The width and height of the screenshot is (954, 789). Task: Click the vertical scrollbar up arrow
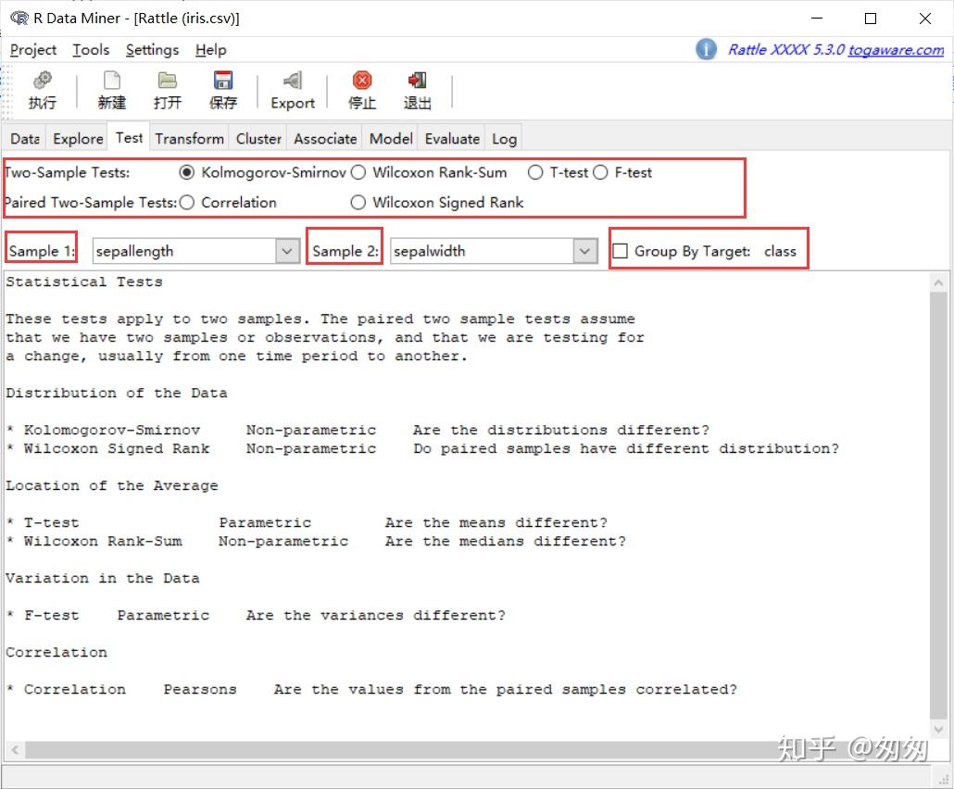[939, 282]
